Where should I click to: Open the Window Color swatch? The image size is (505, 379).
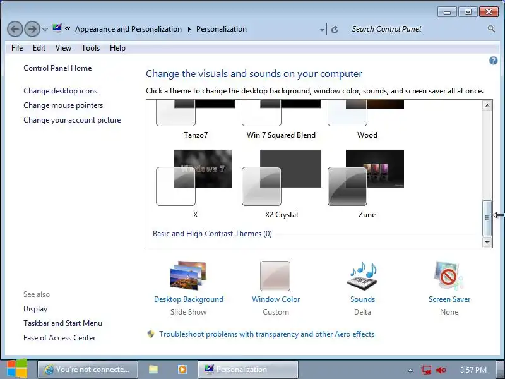[275, 276]
